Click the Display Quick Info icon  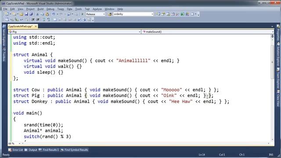[17, 20]
